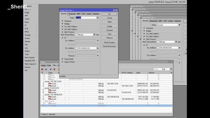Open the Ports tab in Bridge window

coord(49,66)
